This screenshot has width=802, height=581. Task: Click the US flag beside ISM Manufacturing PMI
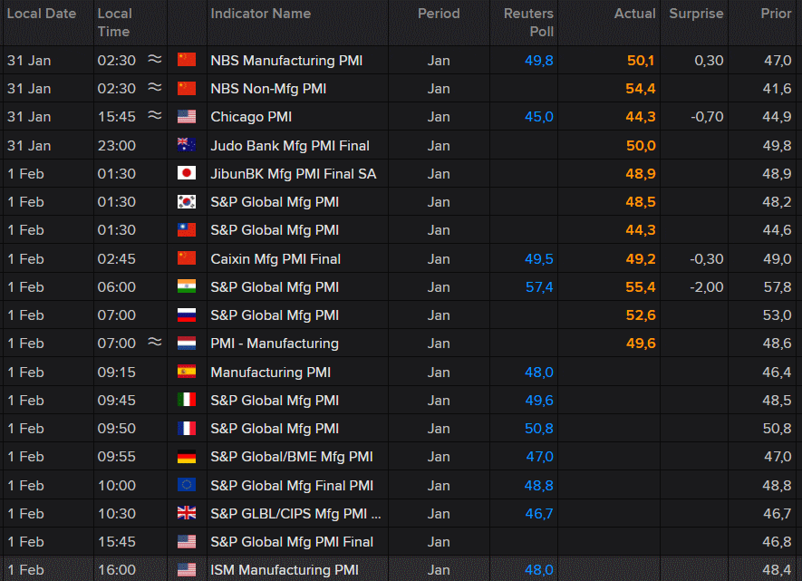(186, 569)
